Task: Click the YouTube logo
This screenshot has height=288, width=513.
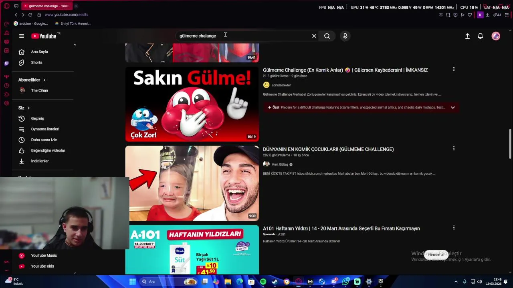Action: pyautogui.click(x=44, y=36)
